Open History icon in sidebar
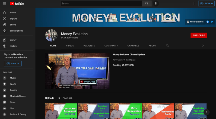Viewport: 216px width, 119px height. point(5,46)
